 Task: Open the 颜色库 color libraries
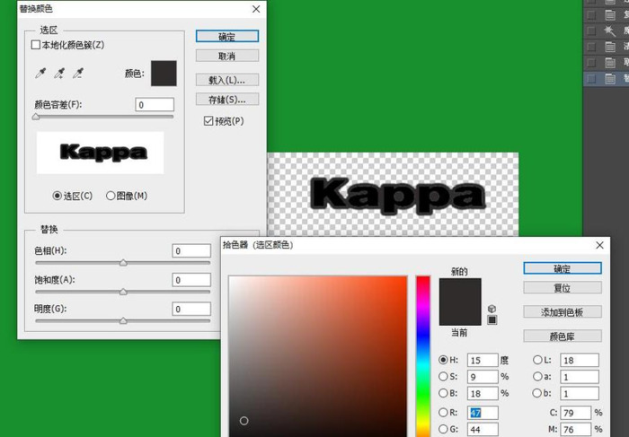pyautogui.click(x=562, y=336)
